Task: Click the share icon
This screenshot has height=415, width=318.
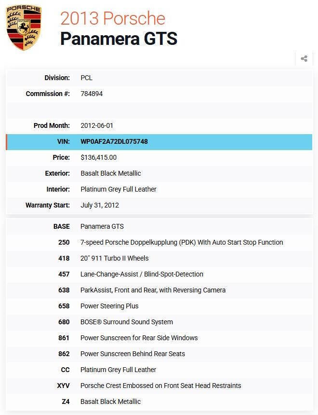Action: [x=304, y=59]
